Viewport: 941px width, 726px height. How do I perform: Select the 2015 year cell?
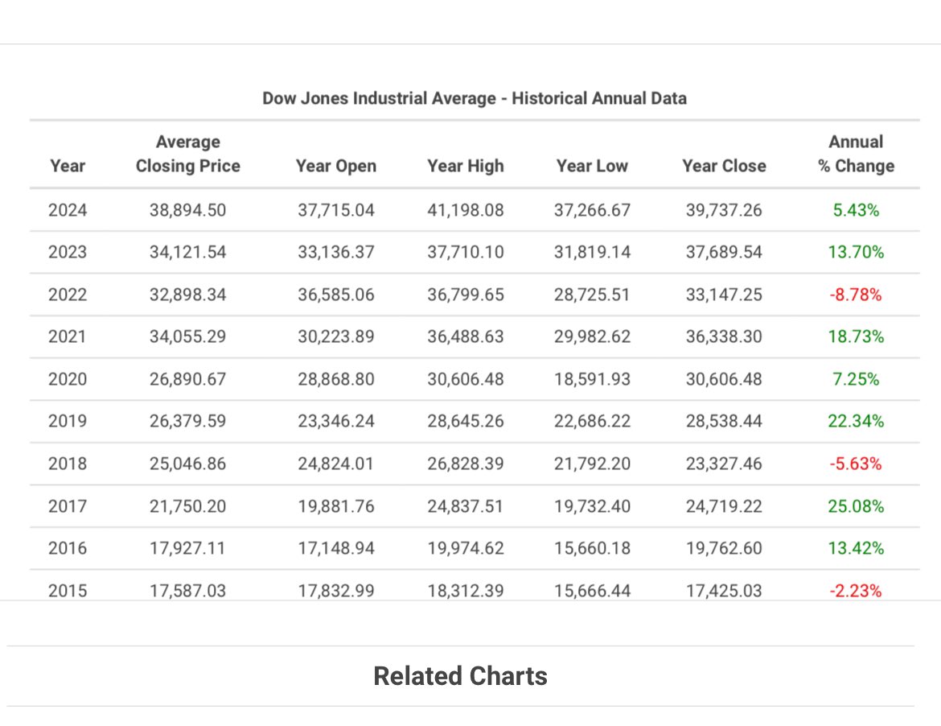tap(68, 591)
